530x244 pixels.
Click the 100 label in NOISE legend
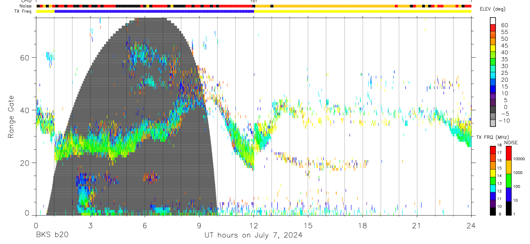[x=517, y=186]
